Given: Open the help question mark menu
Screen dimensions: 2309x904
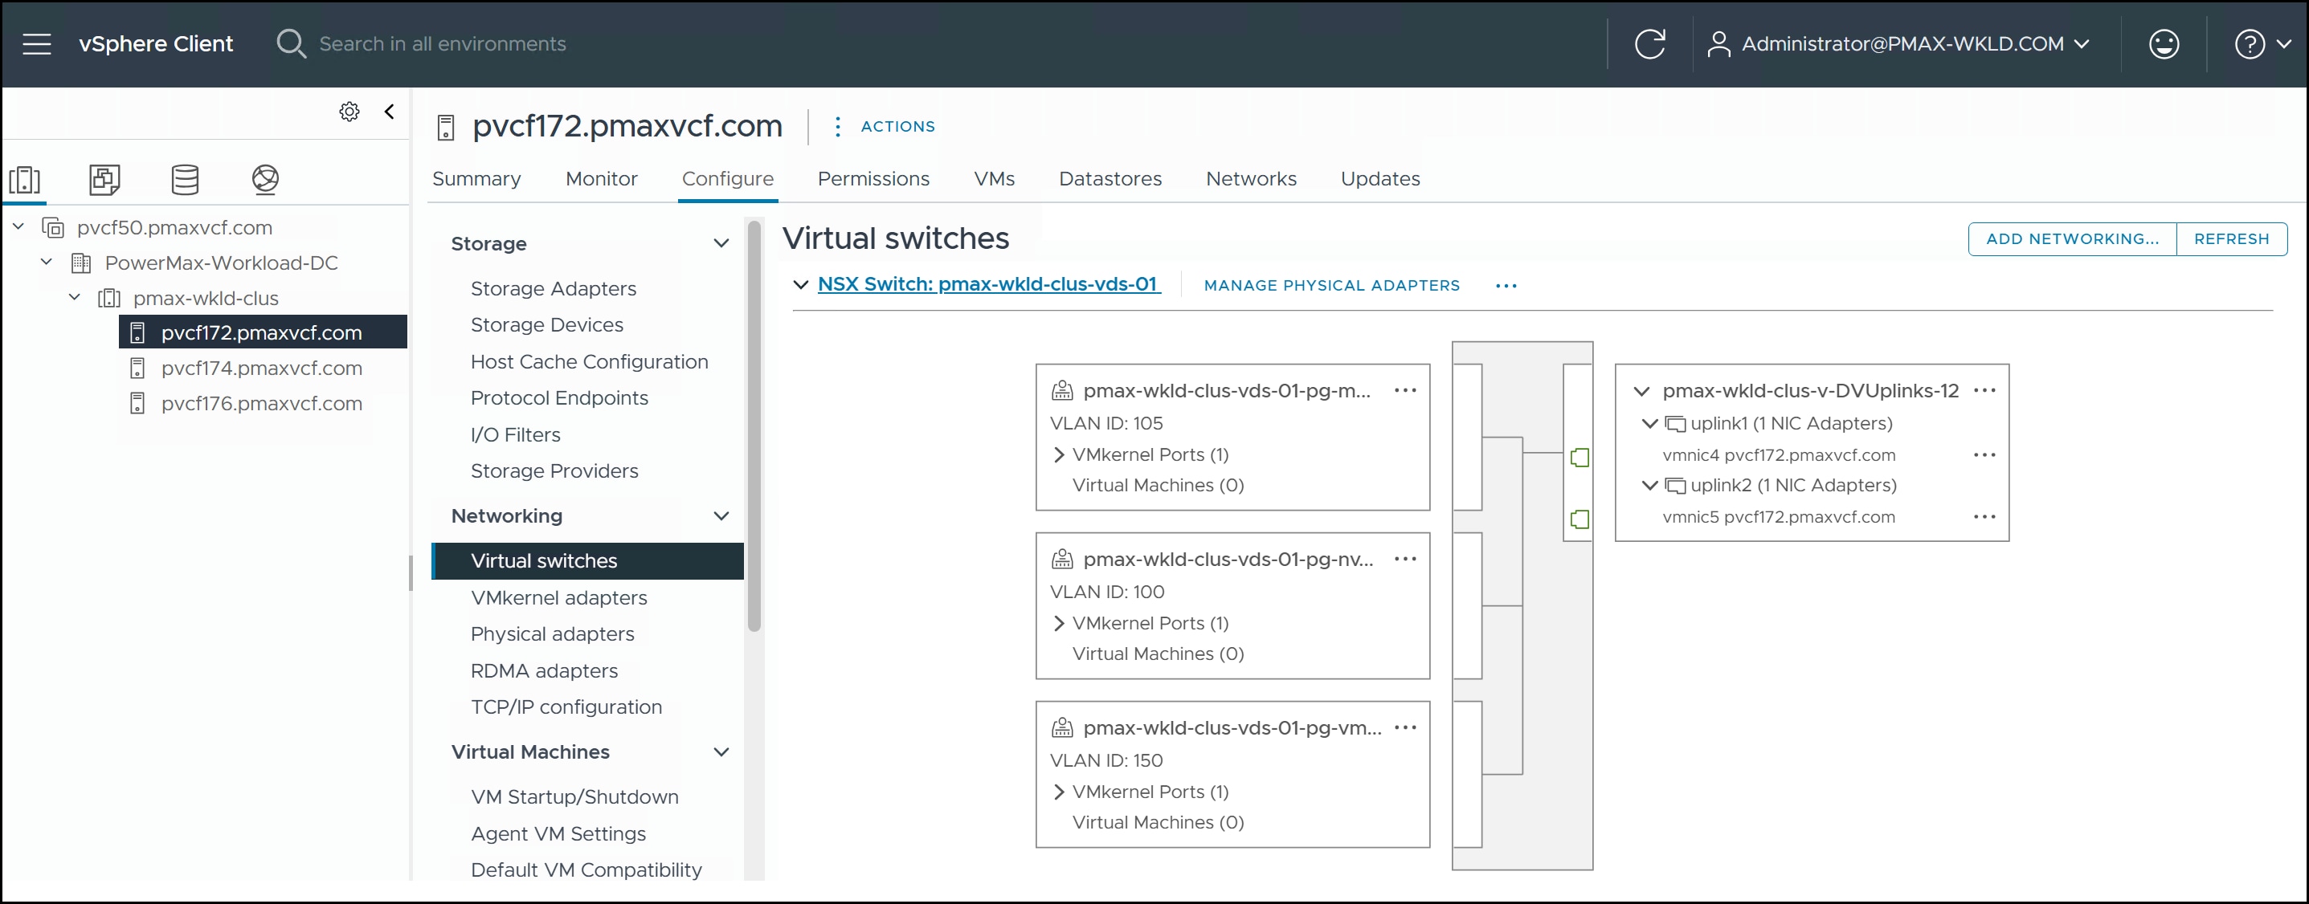Looking at the screenshot, I should click(2261, 44).
